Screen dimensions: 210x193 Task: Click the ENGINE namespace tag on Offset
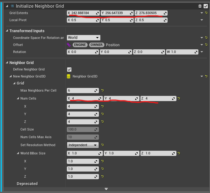pyautogui.click(x=80, y=45)
